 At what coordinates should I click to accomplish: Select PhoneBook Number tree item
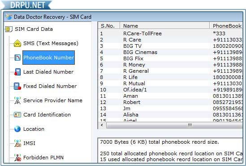(x=49, y=58)
